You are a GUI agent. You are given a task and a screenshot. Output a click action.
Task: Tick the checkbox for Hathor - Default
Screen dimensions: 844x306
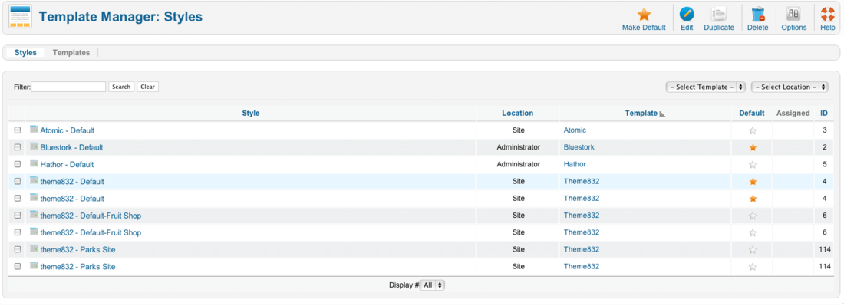click(17, 165)
